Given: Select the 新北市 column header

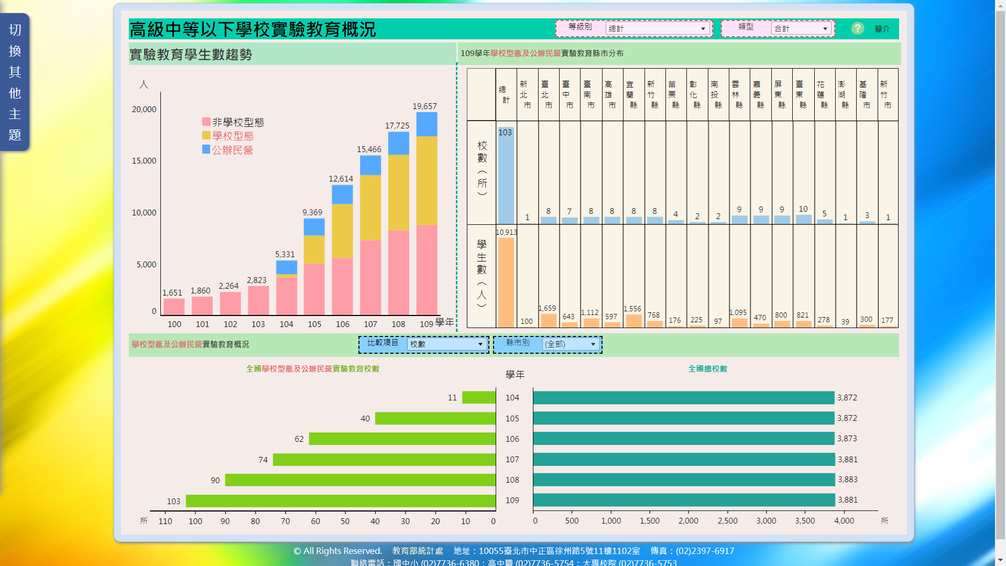Looking at the screenshot, I should tap(526, 95).
